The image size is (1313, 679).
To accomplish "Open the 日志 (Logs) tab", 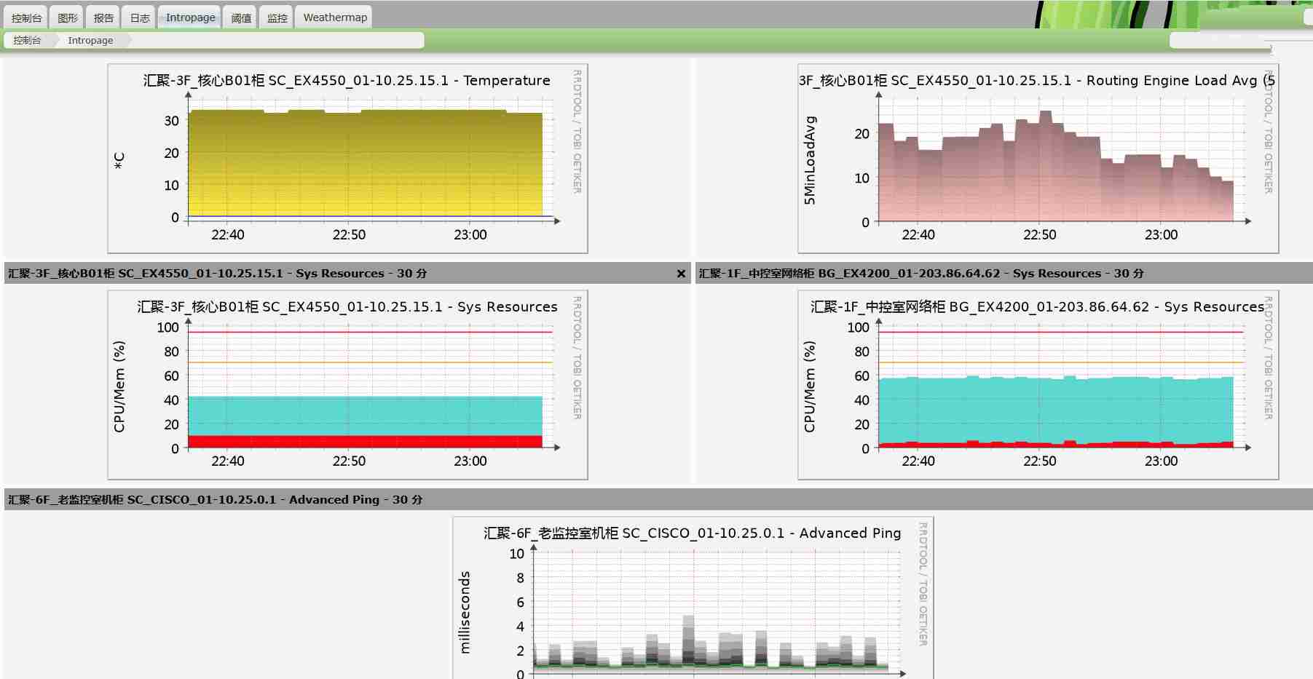I will coord(139,16).
